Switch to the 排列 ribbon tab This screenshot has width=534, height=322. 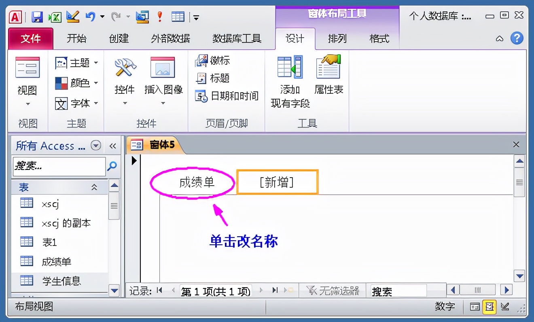(337, 39)
